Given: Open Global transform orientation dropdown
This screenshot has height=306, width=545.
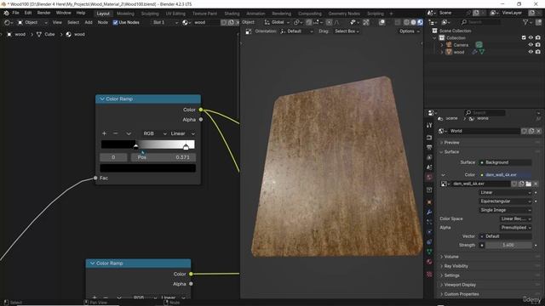Looking at the screenshot, I should click(x=277, y=23).
